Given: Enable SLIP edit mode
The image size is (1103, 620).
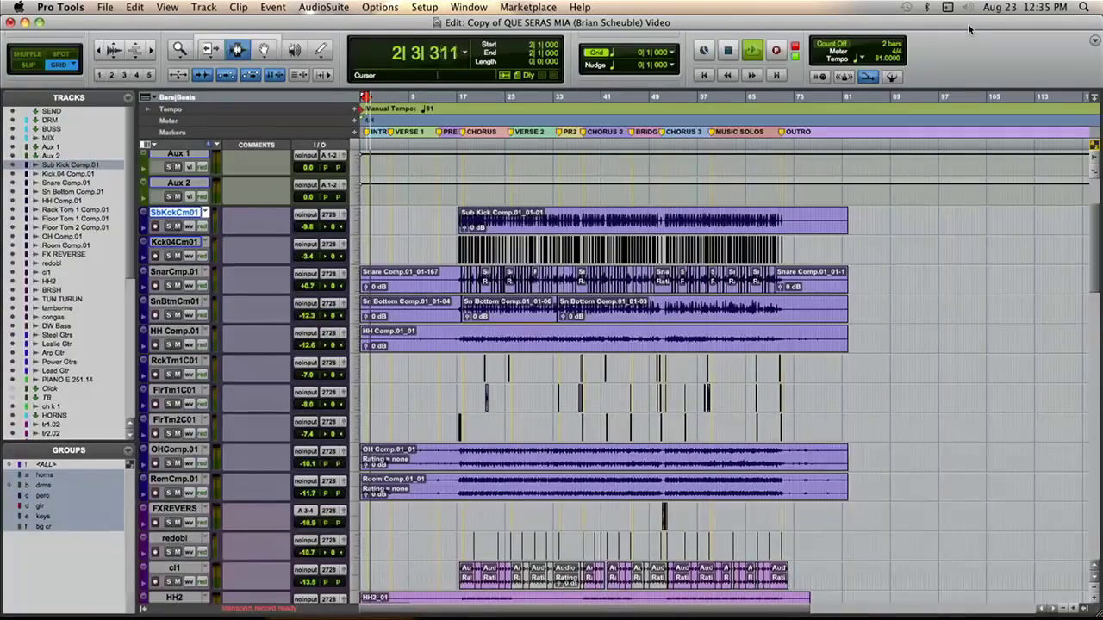Looking at the screenshot, I should (28, 65).
